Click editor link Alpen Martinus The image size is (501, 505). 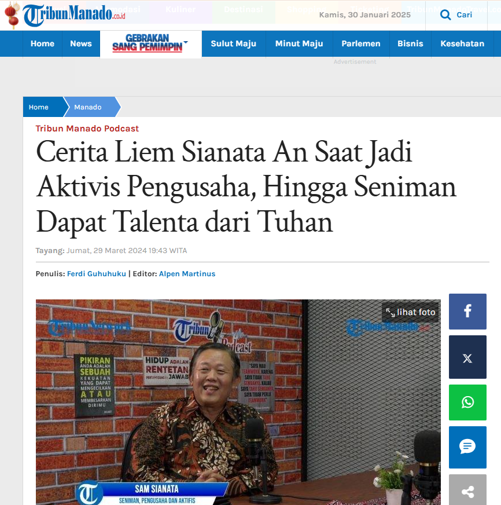[x=187, y=274]
